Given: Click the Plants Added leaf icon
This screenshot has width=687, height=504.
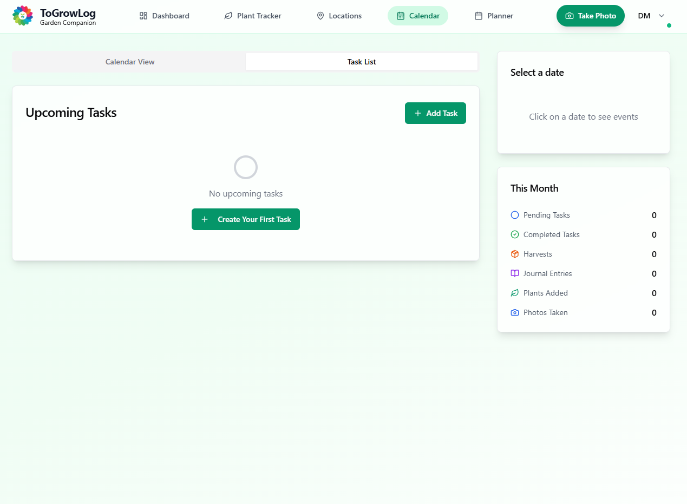Looking at the screenshot, I should 515,293.
